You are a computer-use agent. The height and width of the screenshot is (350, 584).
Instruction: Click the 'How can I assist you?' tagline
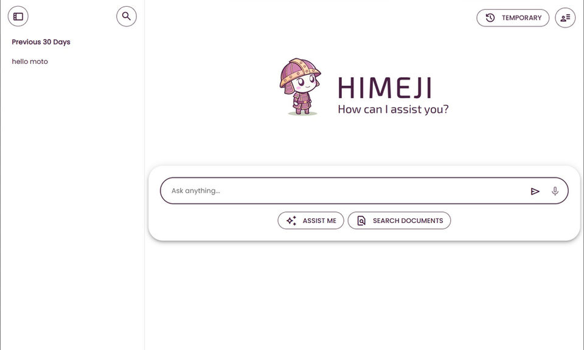(x=393, y=109)
